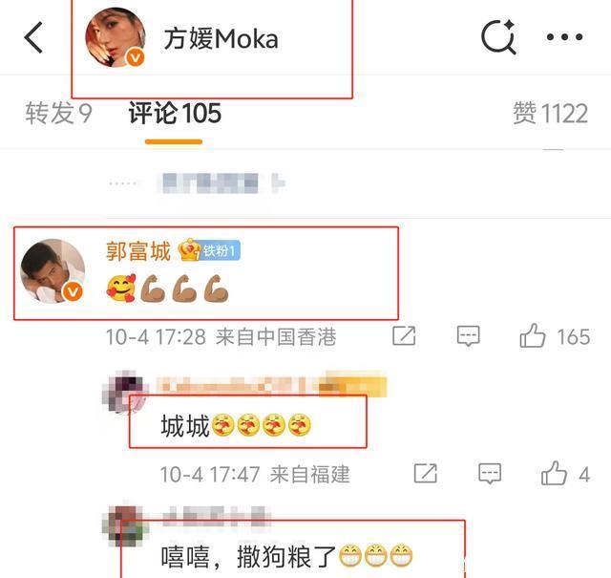This screenshot has width=611, height=578.
Task: Tap the 撒狗粮了 comment text
Action: click(x=286, y=557)
